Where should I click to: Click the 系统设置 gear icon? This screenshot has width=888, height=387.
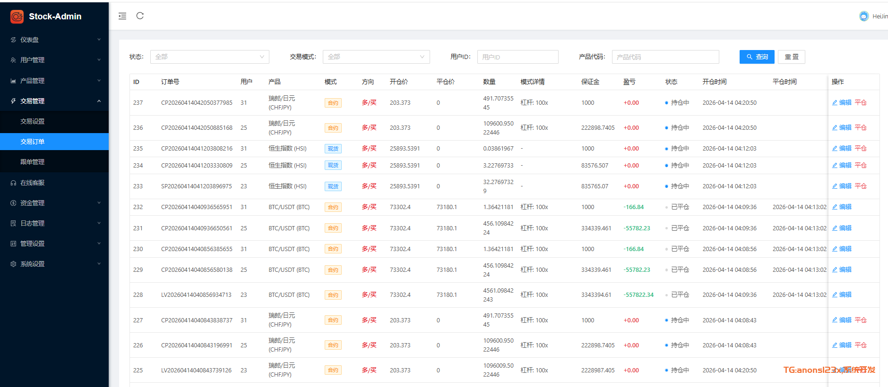click(13, 264)
